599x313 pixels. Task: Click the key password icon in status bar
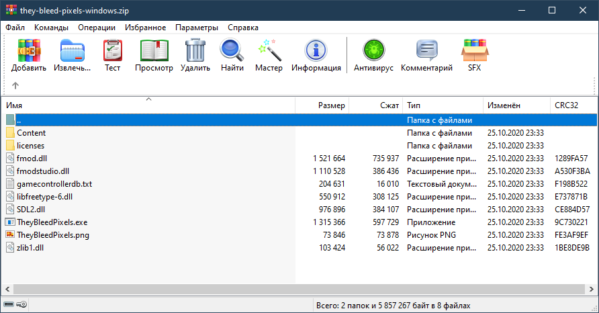coord(21,304)
